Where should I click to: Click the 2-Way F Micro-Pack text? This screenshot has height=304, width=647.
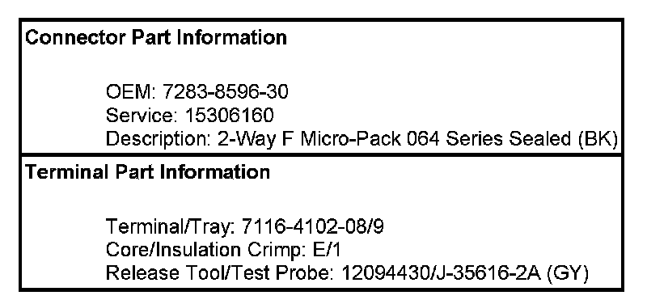click(x=309, y=139)
